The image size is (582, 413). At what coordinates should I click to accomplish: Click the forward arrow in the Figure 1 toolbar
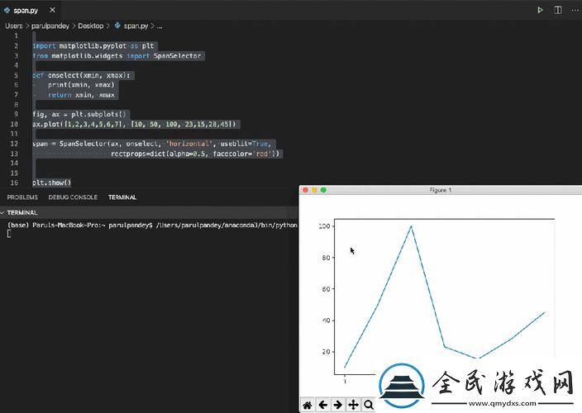pyautogui.click(x=338, y=405)
